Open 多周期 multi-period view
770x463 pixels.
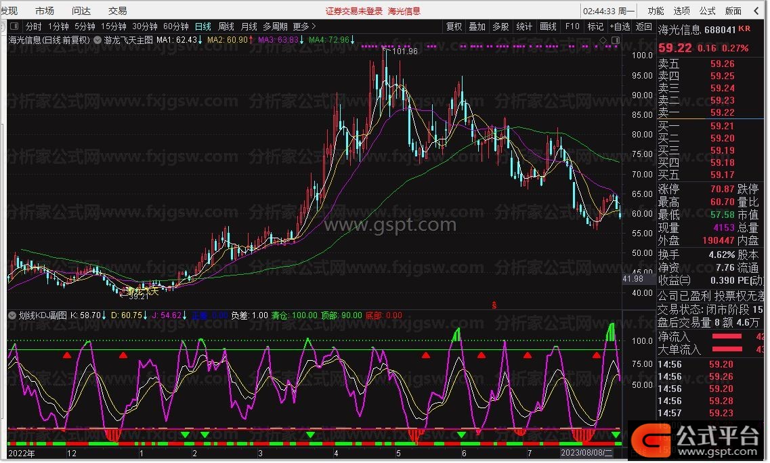[x=275, y=26]
